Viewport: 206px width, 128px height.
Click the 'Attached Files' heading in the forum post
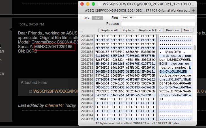coord(34,83)
